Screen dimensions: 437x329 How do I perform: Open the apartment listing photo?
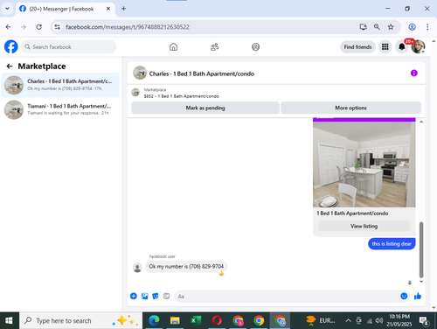[364, 164]
